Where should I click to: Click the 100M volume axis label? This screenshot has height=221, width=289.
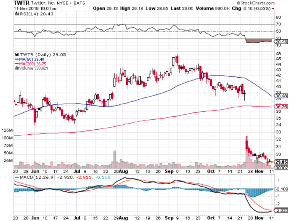(x=7, y=138)
